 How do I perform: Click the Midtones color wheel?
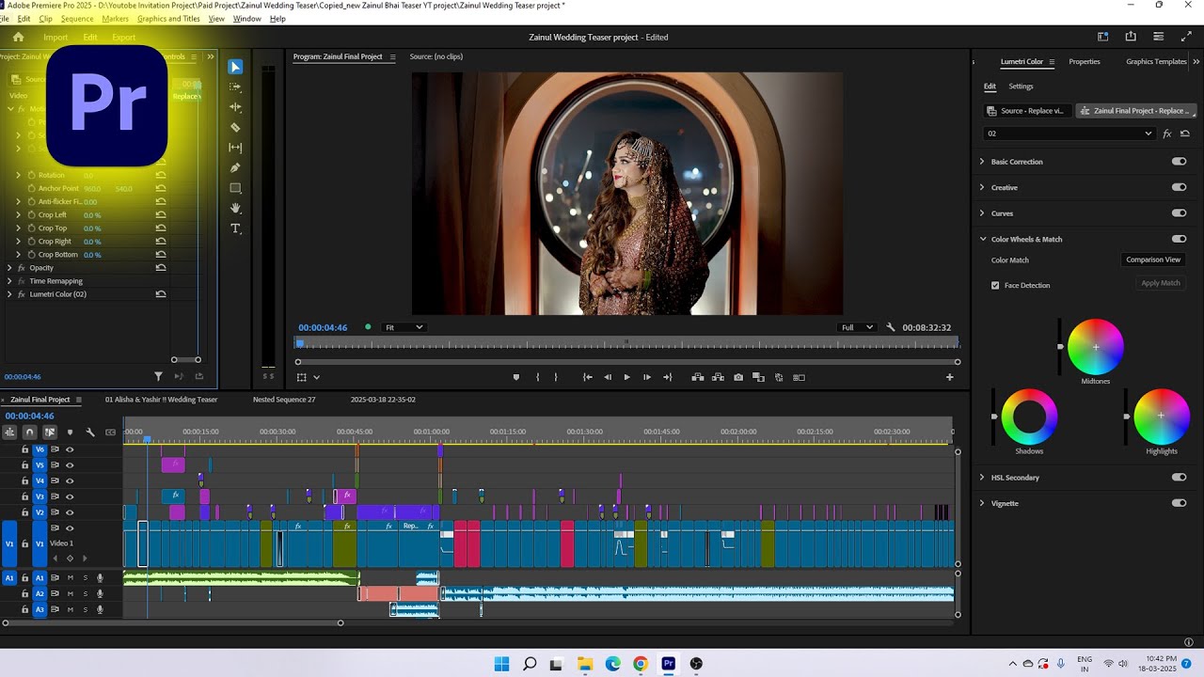point(1096,348)
